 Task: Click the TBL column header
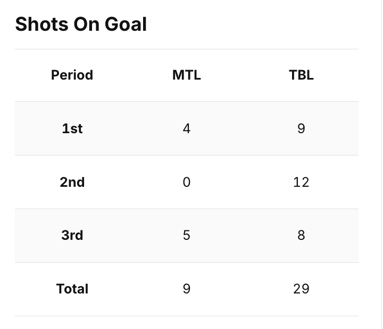301,75
